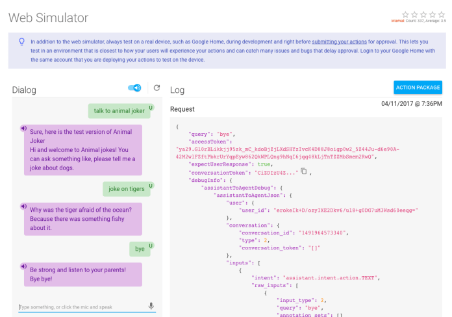Screen dimensions: 452x317
Task: Click the lightbulb tip icon in banner
Action: click(x=21, y=41)
